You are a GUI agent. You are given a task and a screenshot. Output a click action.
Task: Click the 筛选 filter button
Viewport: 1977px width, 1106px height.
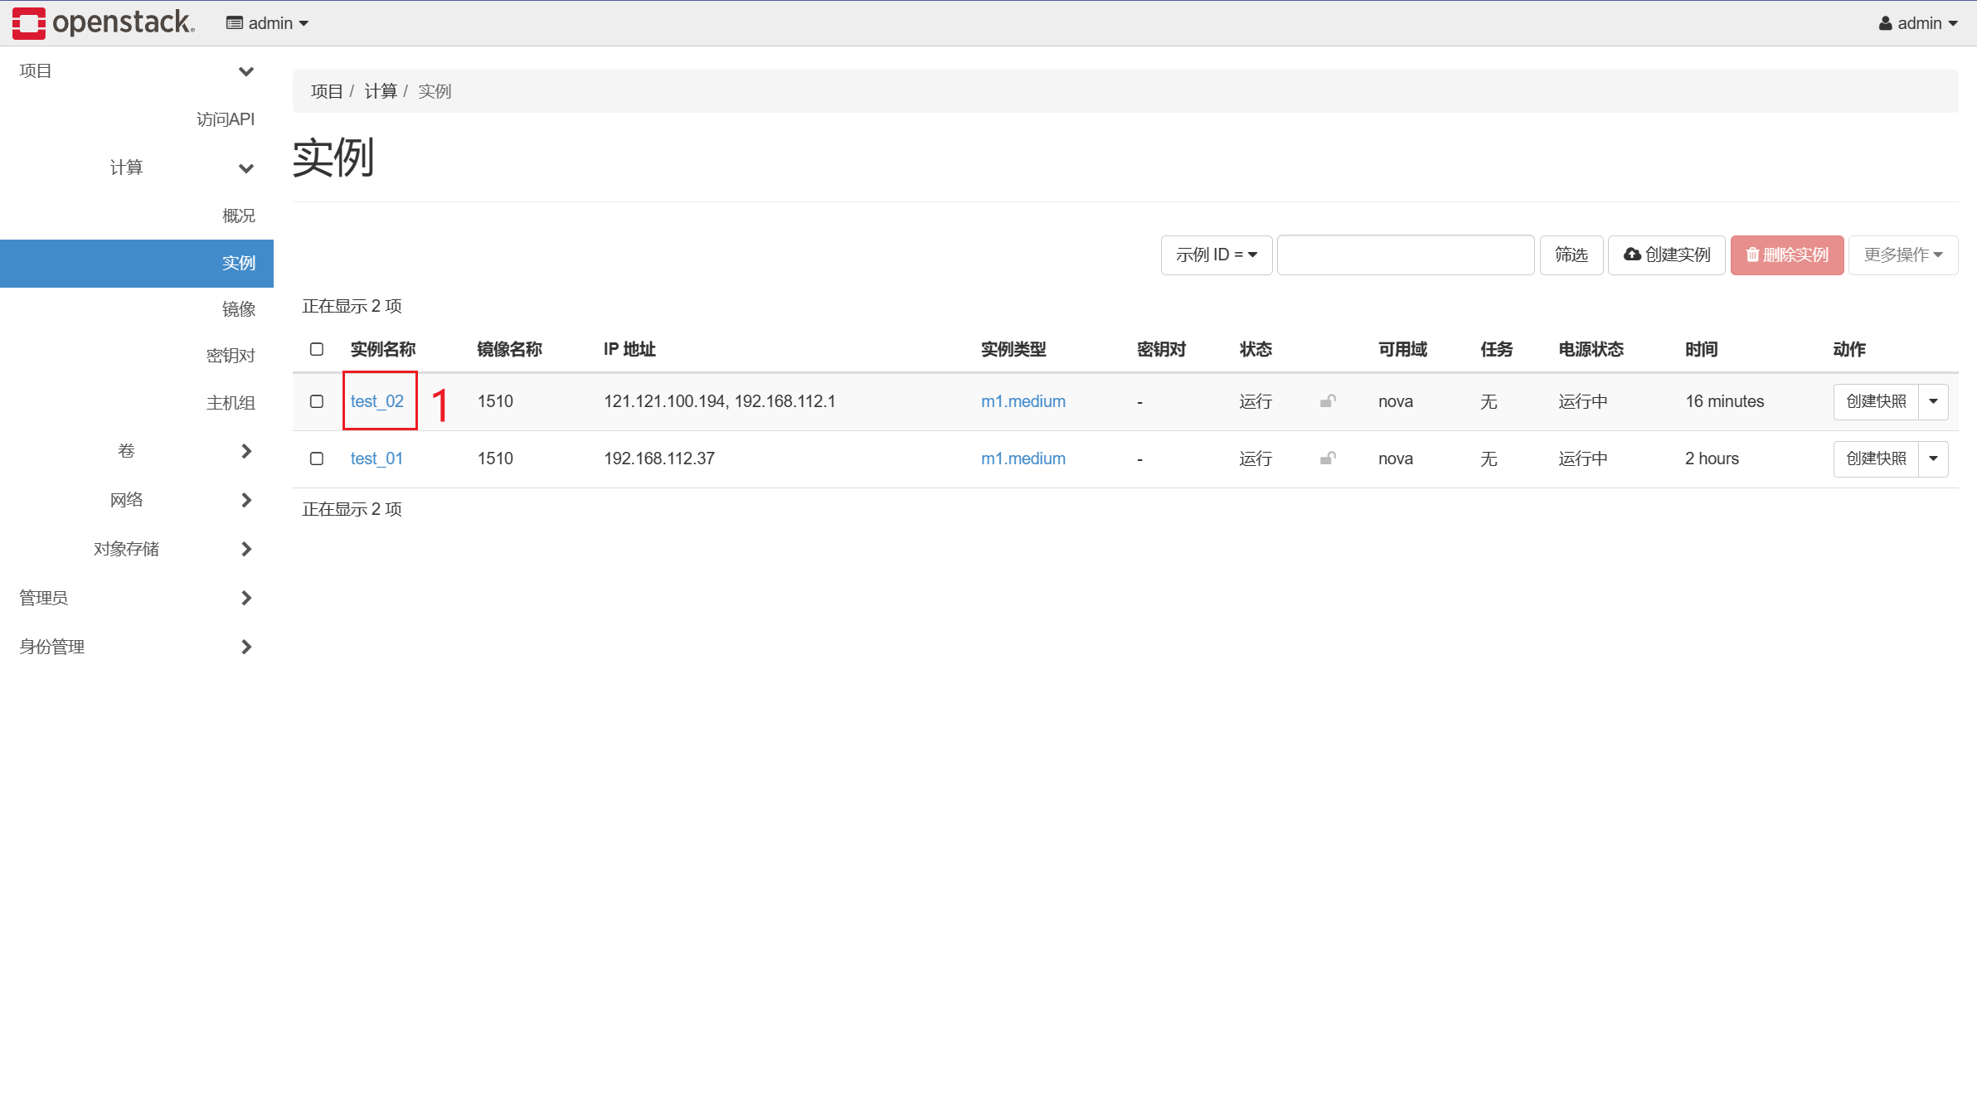(x=1571, y=255)
